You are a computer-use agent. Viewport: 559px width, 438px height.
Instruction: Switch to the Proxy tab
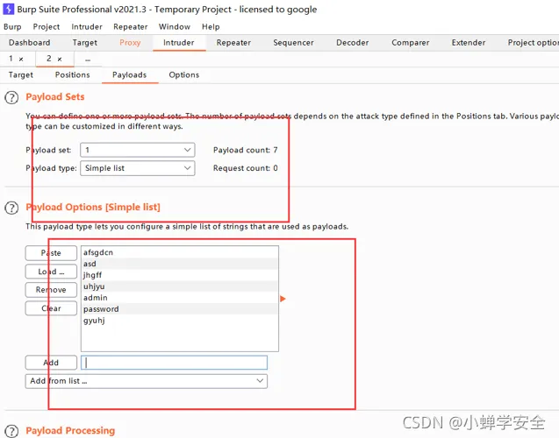(x=130, y=43)
